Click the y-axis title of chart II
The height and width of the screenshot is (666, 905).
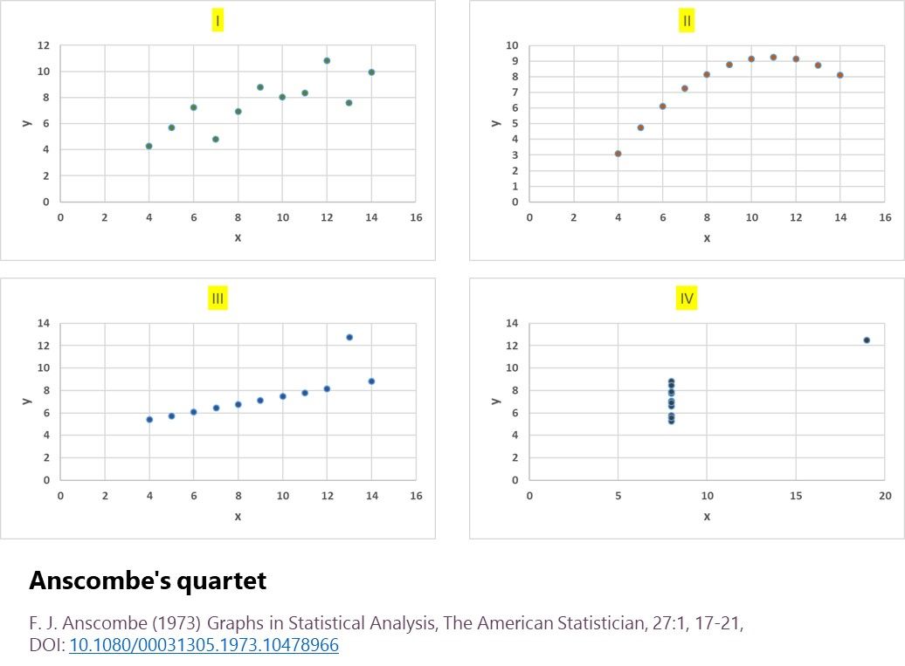497,123
